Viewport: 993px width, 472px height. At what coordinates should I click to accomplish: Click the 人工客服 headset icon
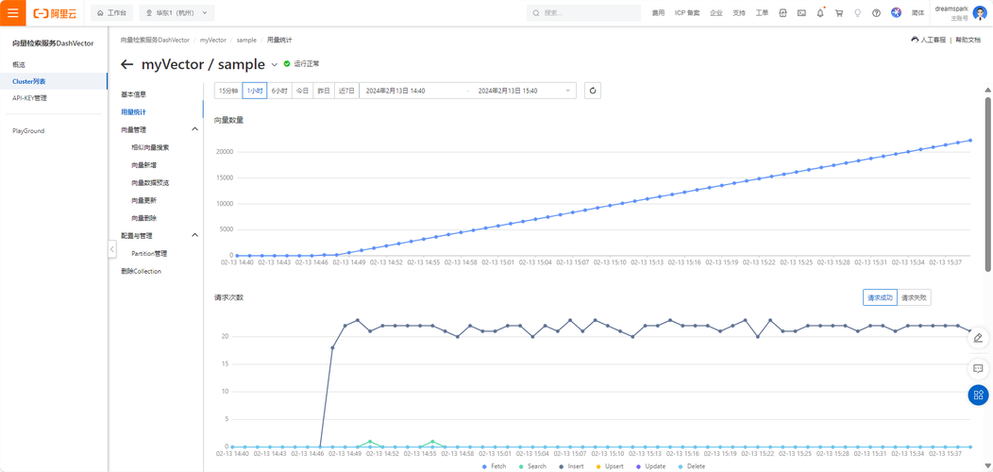point(915,40)
